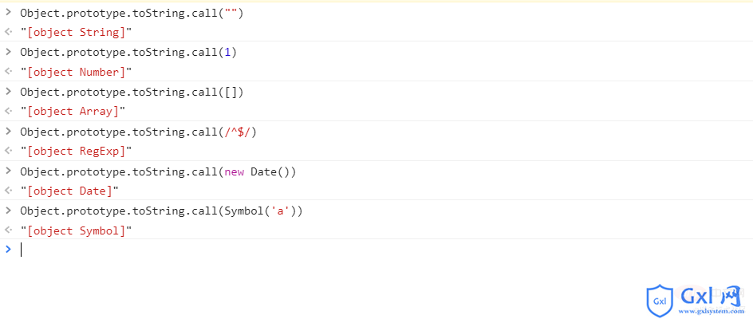Click the blue console input prompt arrow
This screenshot has width=753, height=319.
(8, 250)
